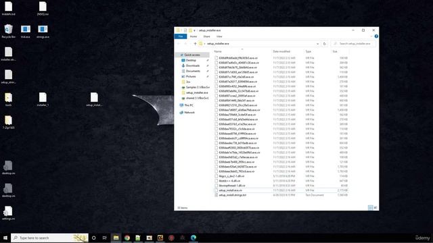
Task: Click New folder icon in title bar toolbar
Action: click(190, 30)
